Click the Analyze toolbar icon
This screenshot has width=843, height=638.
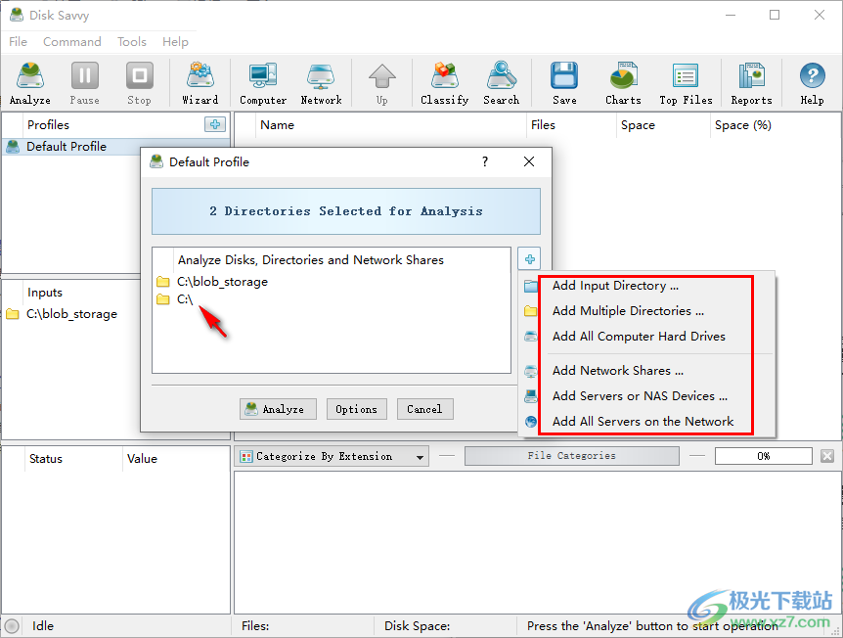30,83
